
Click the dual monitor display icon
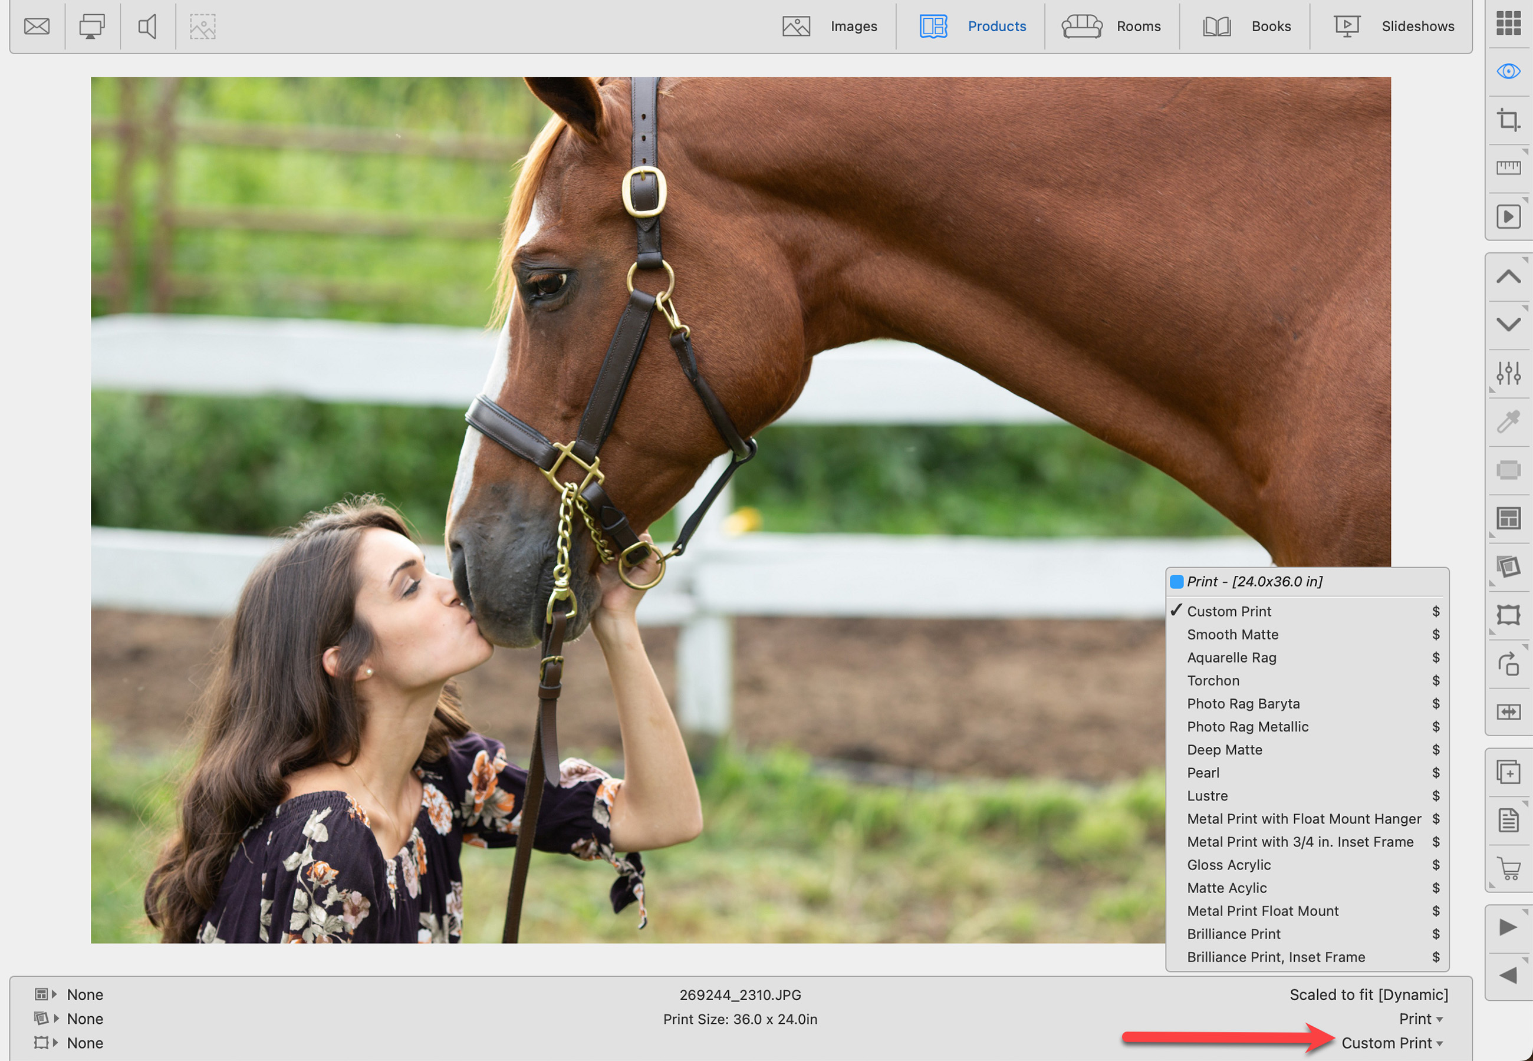point(92,27)
